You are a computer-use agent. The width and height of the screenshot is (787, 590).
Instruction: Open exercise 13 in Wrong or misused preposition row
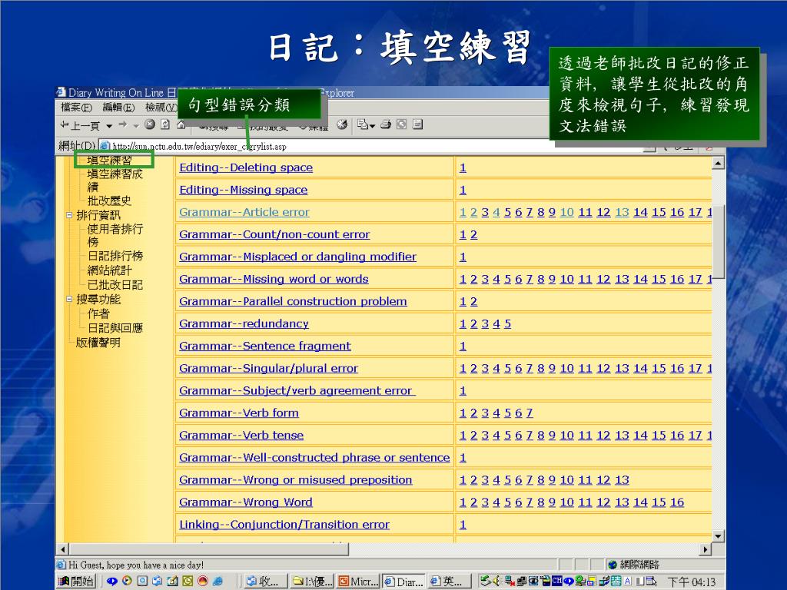[622, 480]
